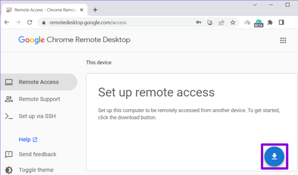Viewport: 298px width, 175px height.
Task: Bookmark this page with the star icon
Action: coord(233,23)
